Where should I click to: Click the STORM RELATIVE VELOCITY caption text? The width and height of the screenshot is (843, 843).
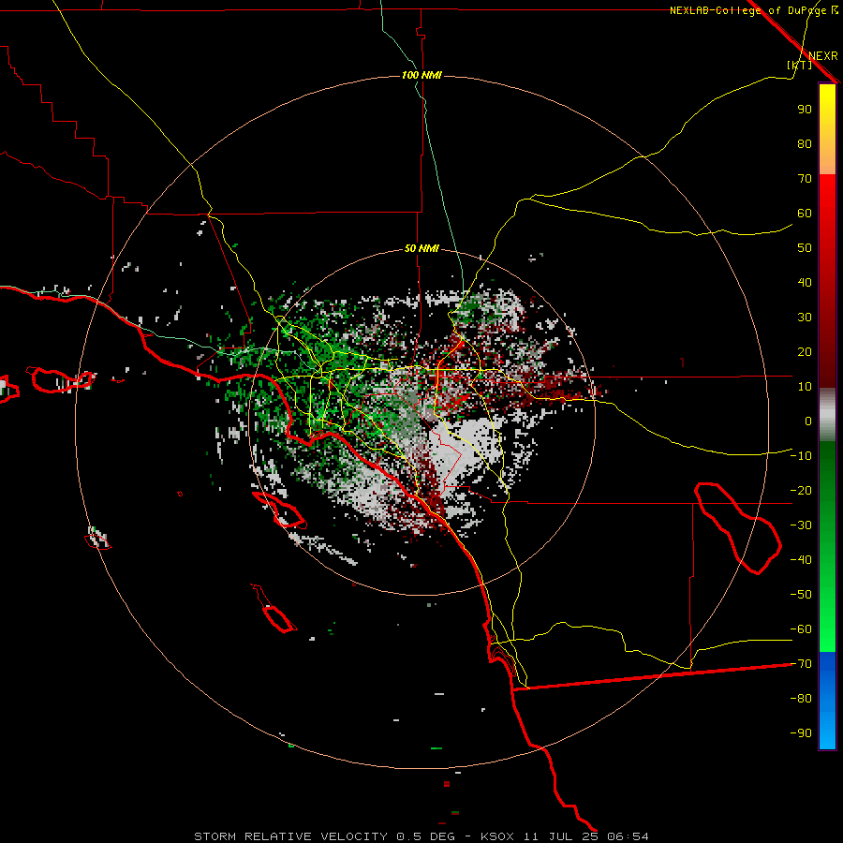tap(291, 836)
